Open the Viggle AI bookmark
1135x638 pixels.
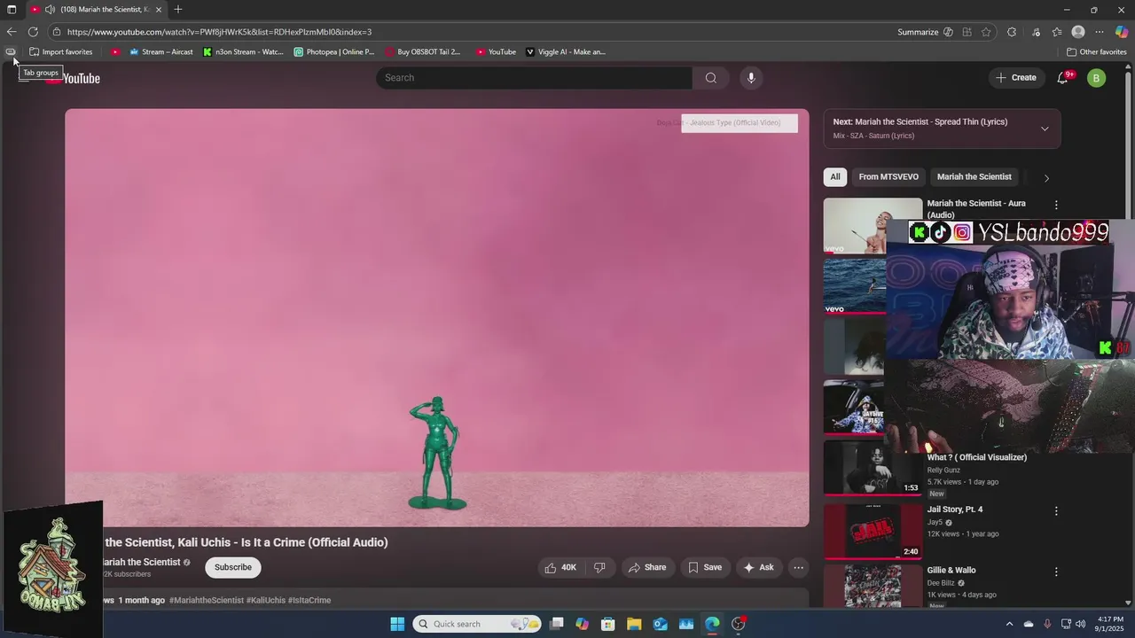tap(566, 51)
